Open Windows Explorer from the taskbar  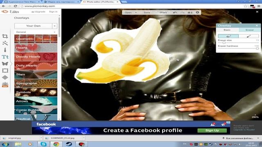point(18,144)
